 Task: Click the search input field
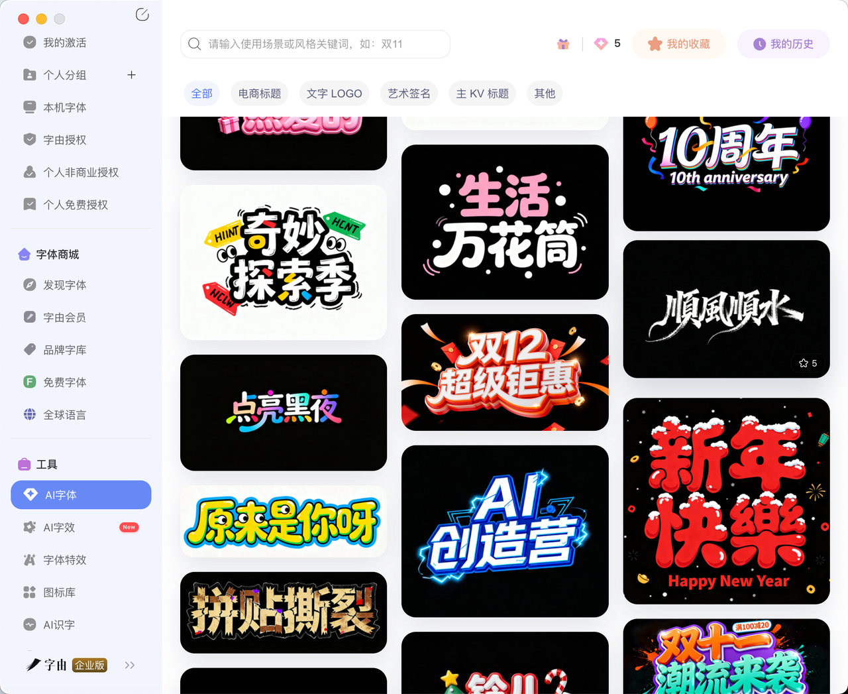click(x=315, y=44)
